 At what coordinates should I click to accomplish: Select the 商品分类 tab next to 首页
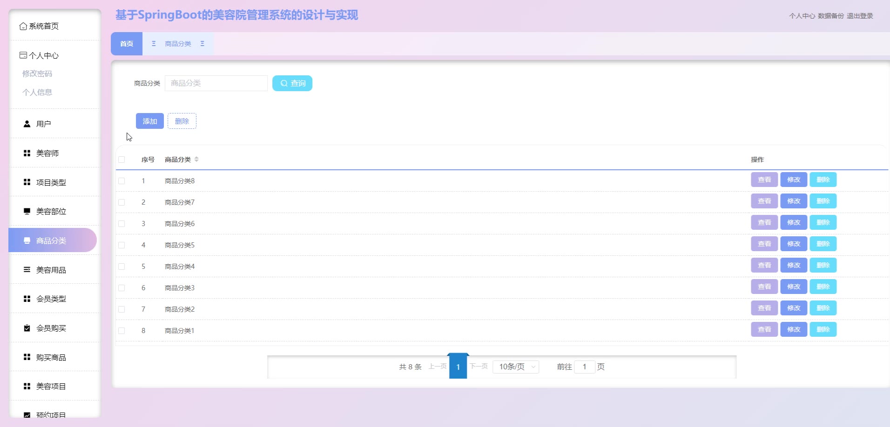pos(178,44)
